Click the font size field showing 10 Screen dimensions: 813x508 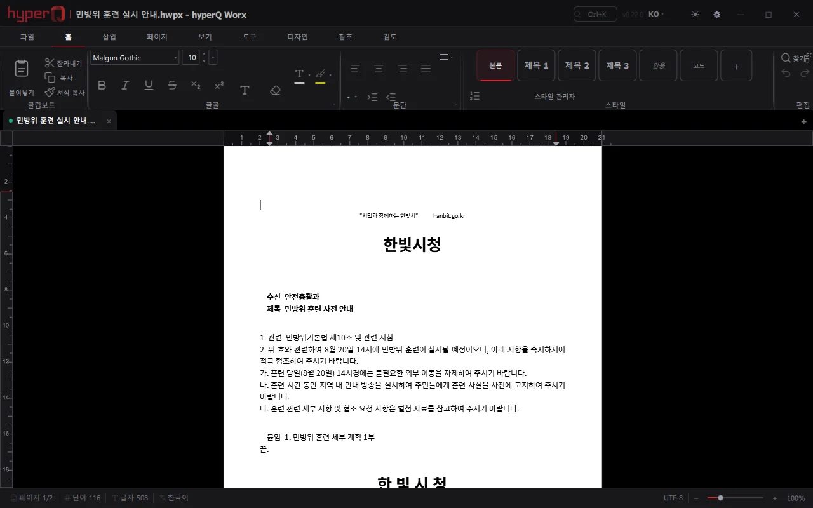point(191,58)
